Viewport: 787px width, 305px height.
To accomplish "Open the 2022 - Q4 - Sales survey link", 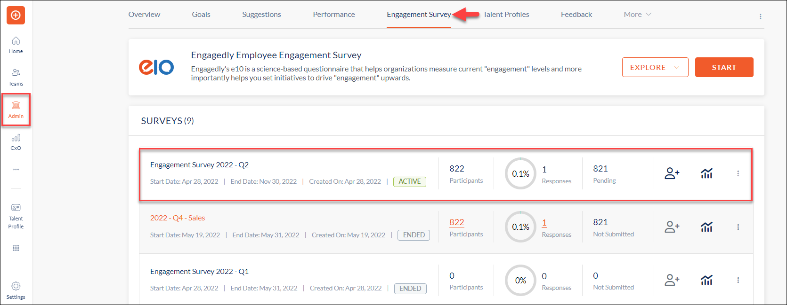I will pyautogui.click(x=178, y=218).
